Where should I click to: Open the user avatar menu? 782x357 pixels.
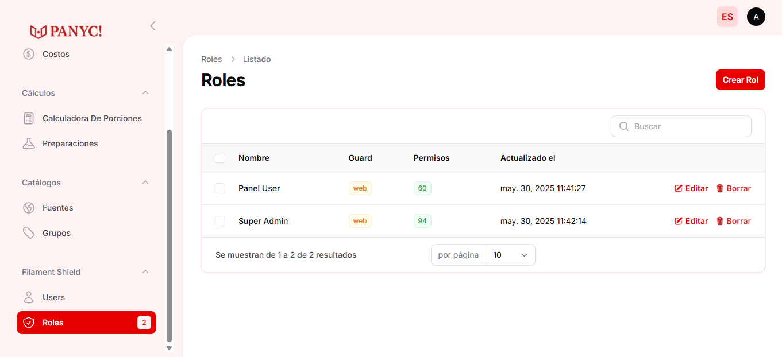[756, 17]
